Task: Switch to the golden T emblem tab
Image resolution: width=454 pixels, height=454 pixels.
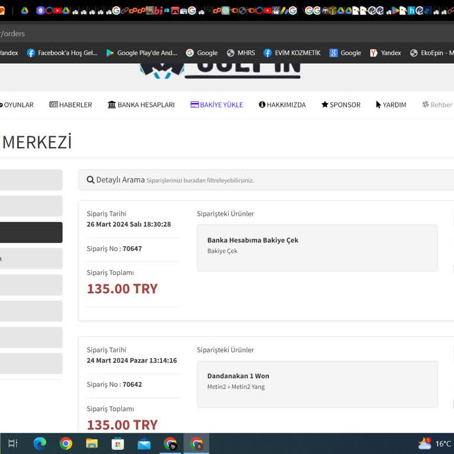Action: coord(332,11)
